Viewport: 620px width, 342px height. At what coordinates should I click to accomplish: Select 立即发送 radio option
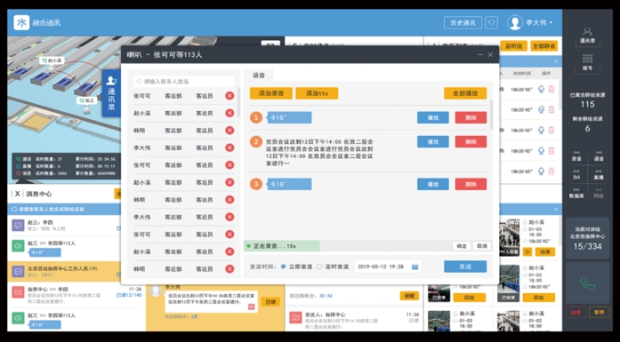(283, 266)
